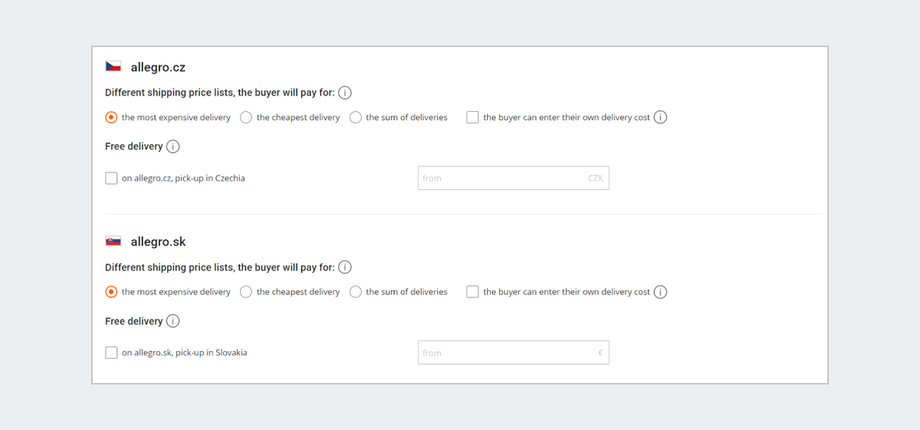The height and width of the screenshot is (430, 920).
Task: Click info icon beside allegro.cz shipping price lists heading
Action: 345,93
